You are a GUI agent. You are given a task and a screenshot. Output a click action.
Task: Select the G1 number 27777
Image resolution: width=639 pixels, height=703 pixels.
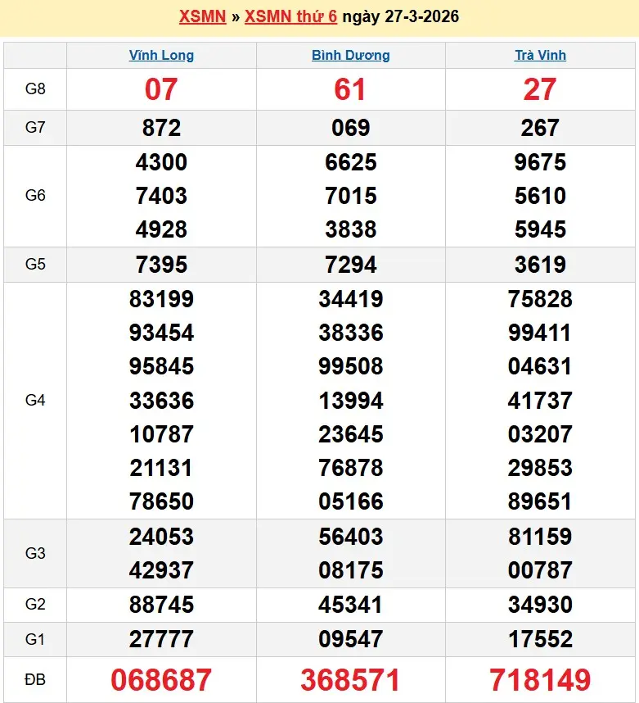coord(161,639)
